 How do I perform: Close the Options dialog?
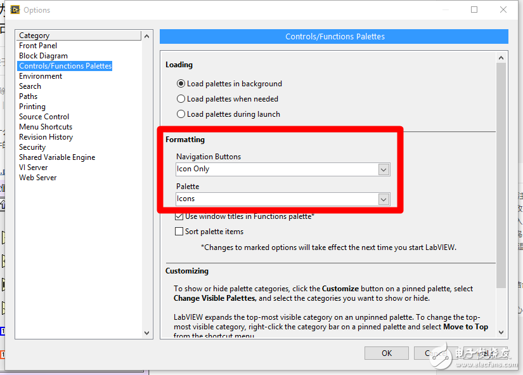(x=503, y=10)
